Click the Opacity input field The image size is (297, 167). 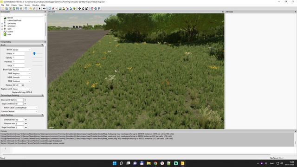19,58
